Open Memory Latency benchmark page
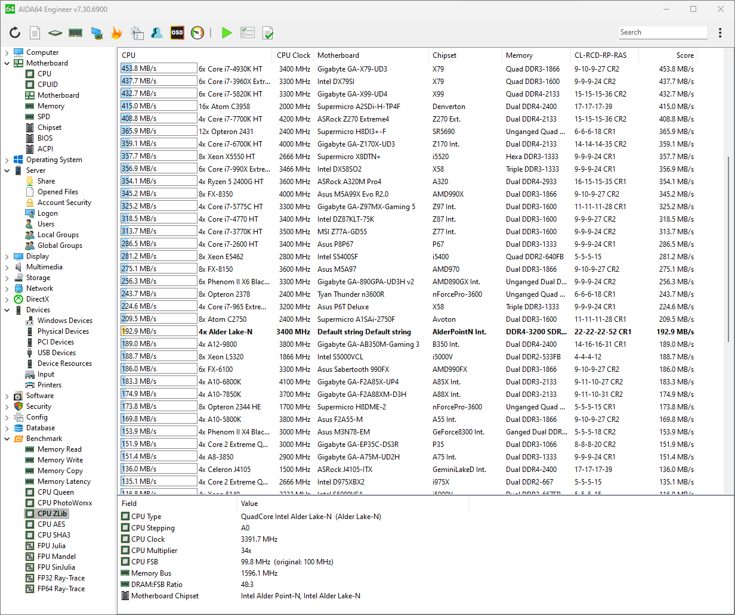 64,482
